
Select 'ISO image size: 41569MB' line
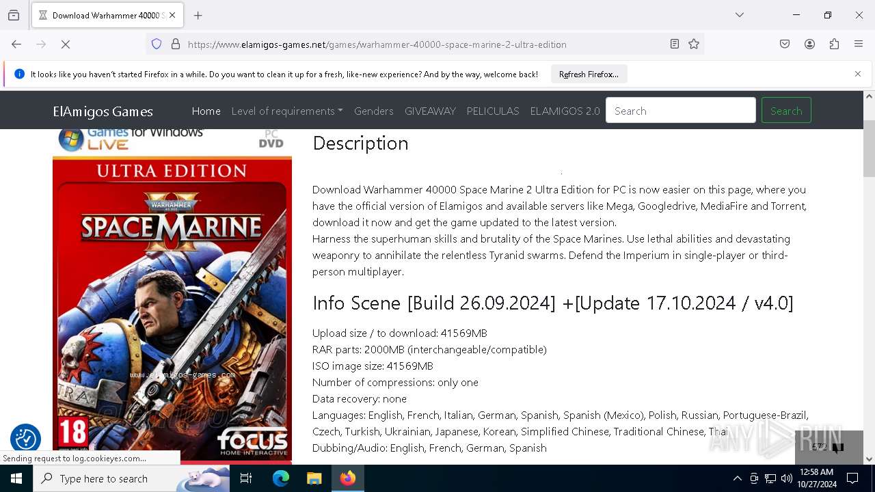[x=373, y=366]
